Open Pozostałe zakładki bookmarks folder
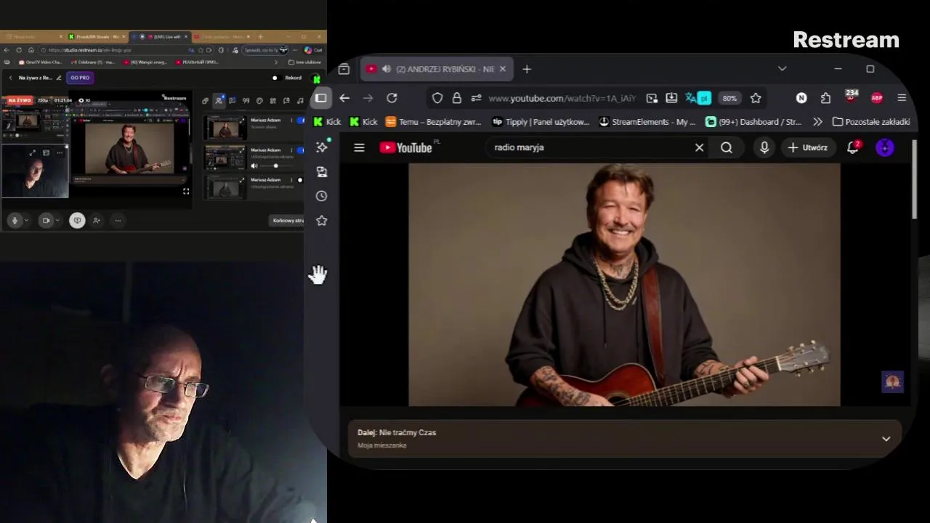930x523 pixels. 871,122
